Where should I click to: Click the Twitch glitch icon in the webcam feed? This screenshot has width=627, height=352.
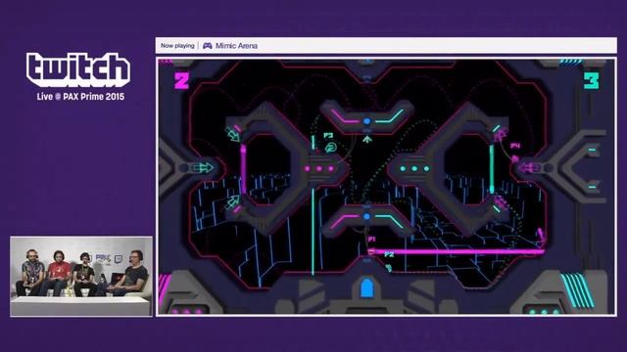(x=119, y=259)
